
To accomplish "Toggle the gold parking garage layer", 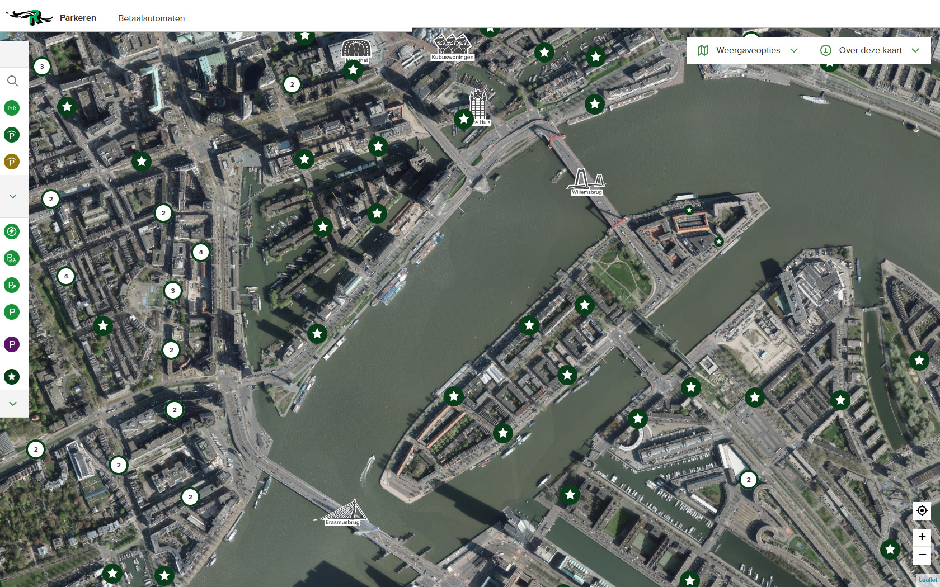I will coord(12,162).
